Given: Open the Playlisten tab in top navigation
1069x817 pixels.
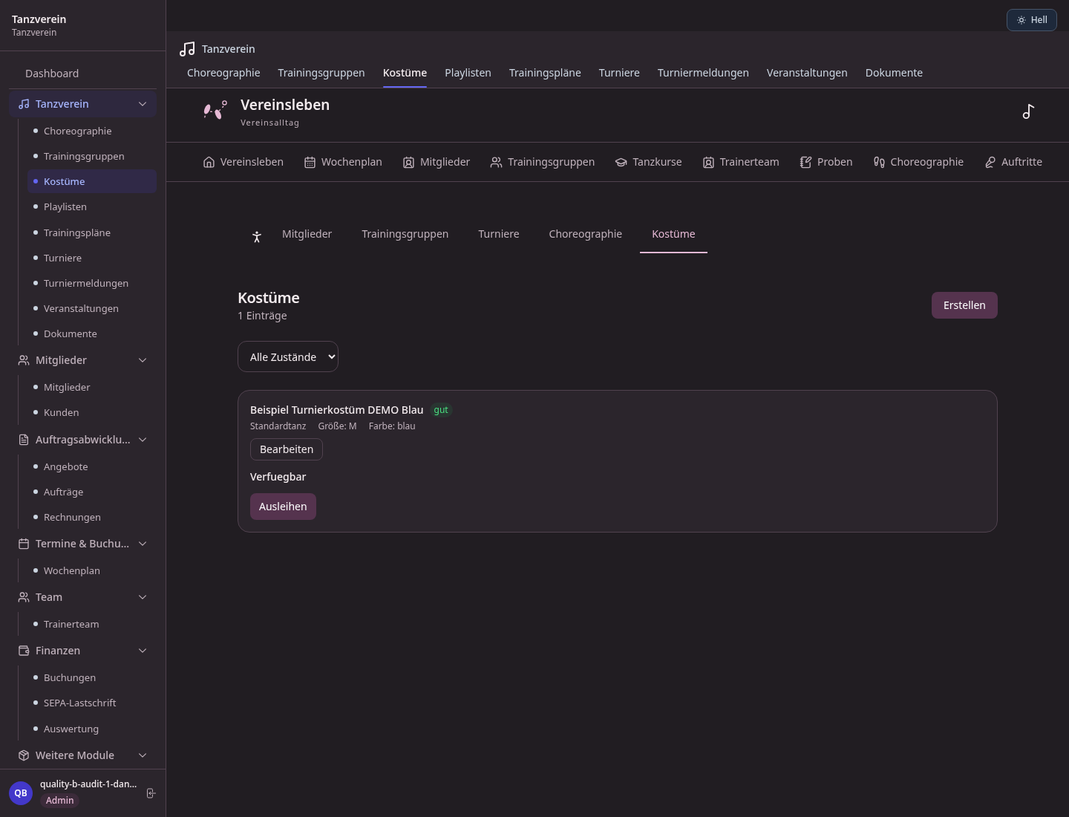Looking at the screenshot, I should tap(468, 73).
